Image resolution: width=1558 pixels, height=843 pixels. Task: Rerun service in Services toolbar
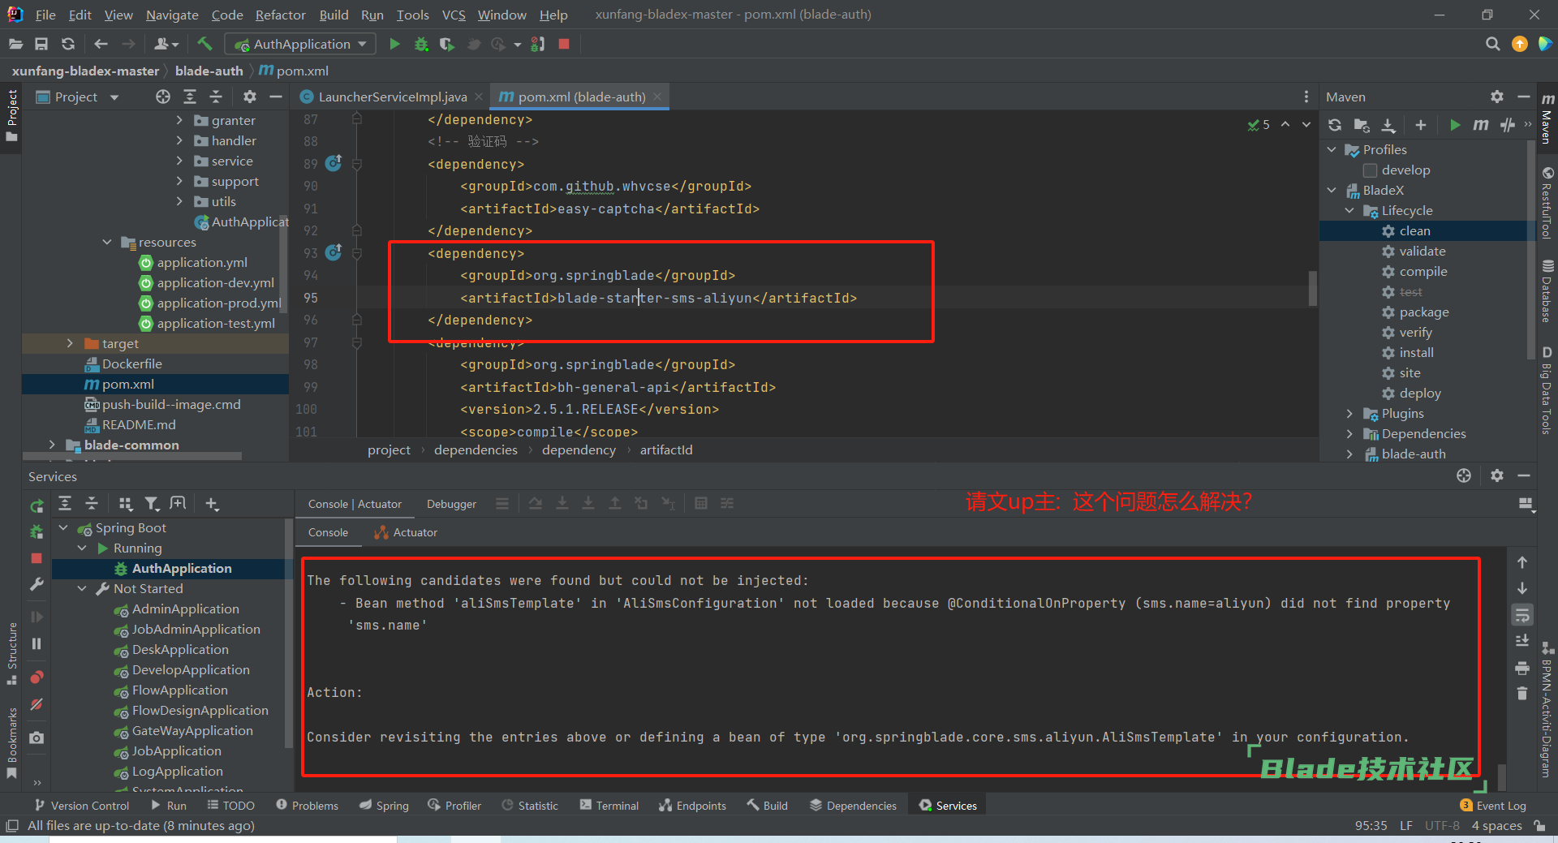pos(37,506)
